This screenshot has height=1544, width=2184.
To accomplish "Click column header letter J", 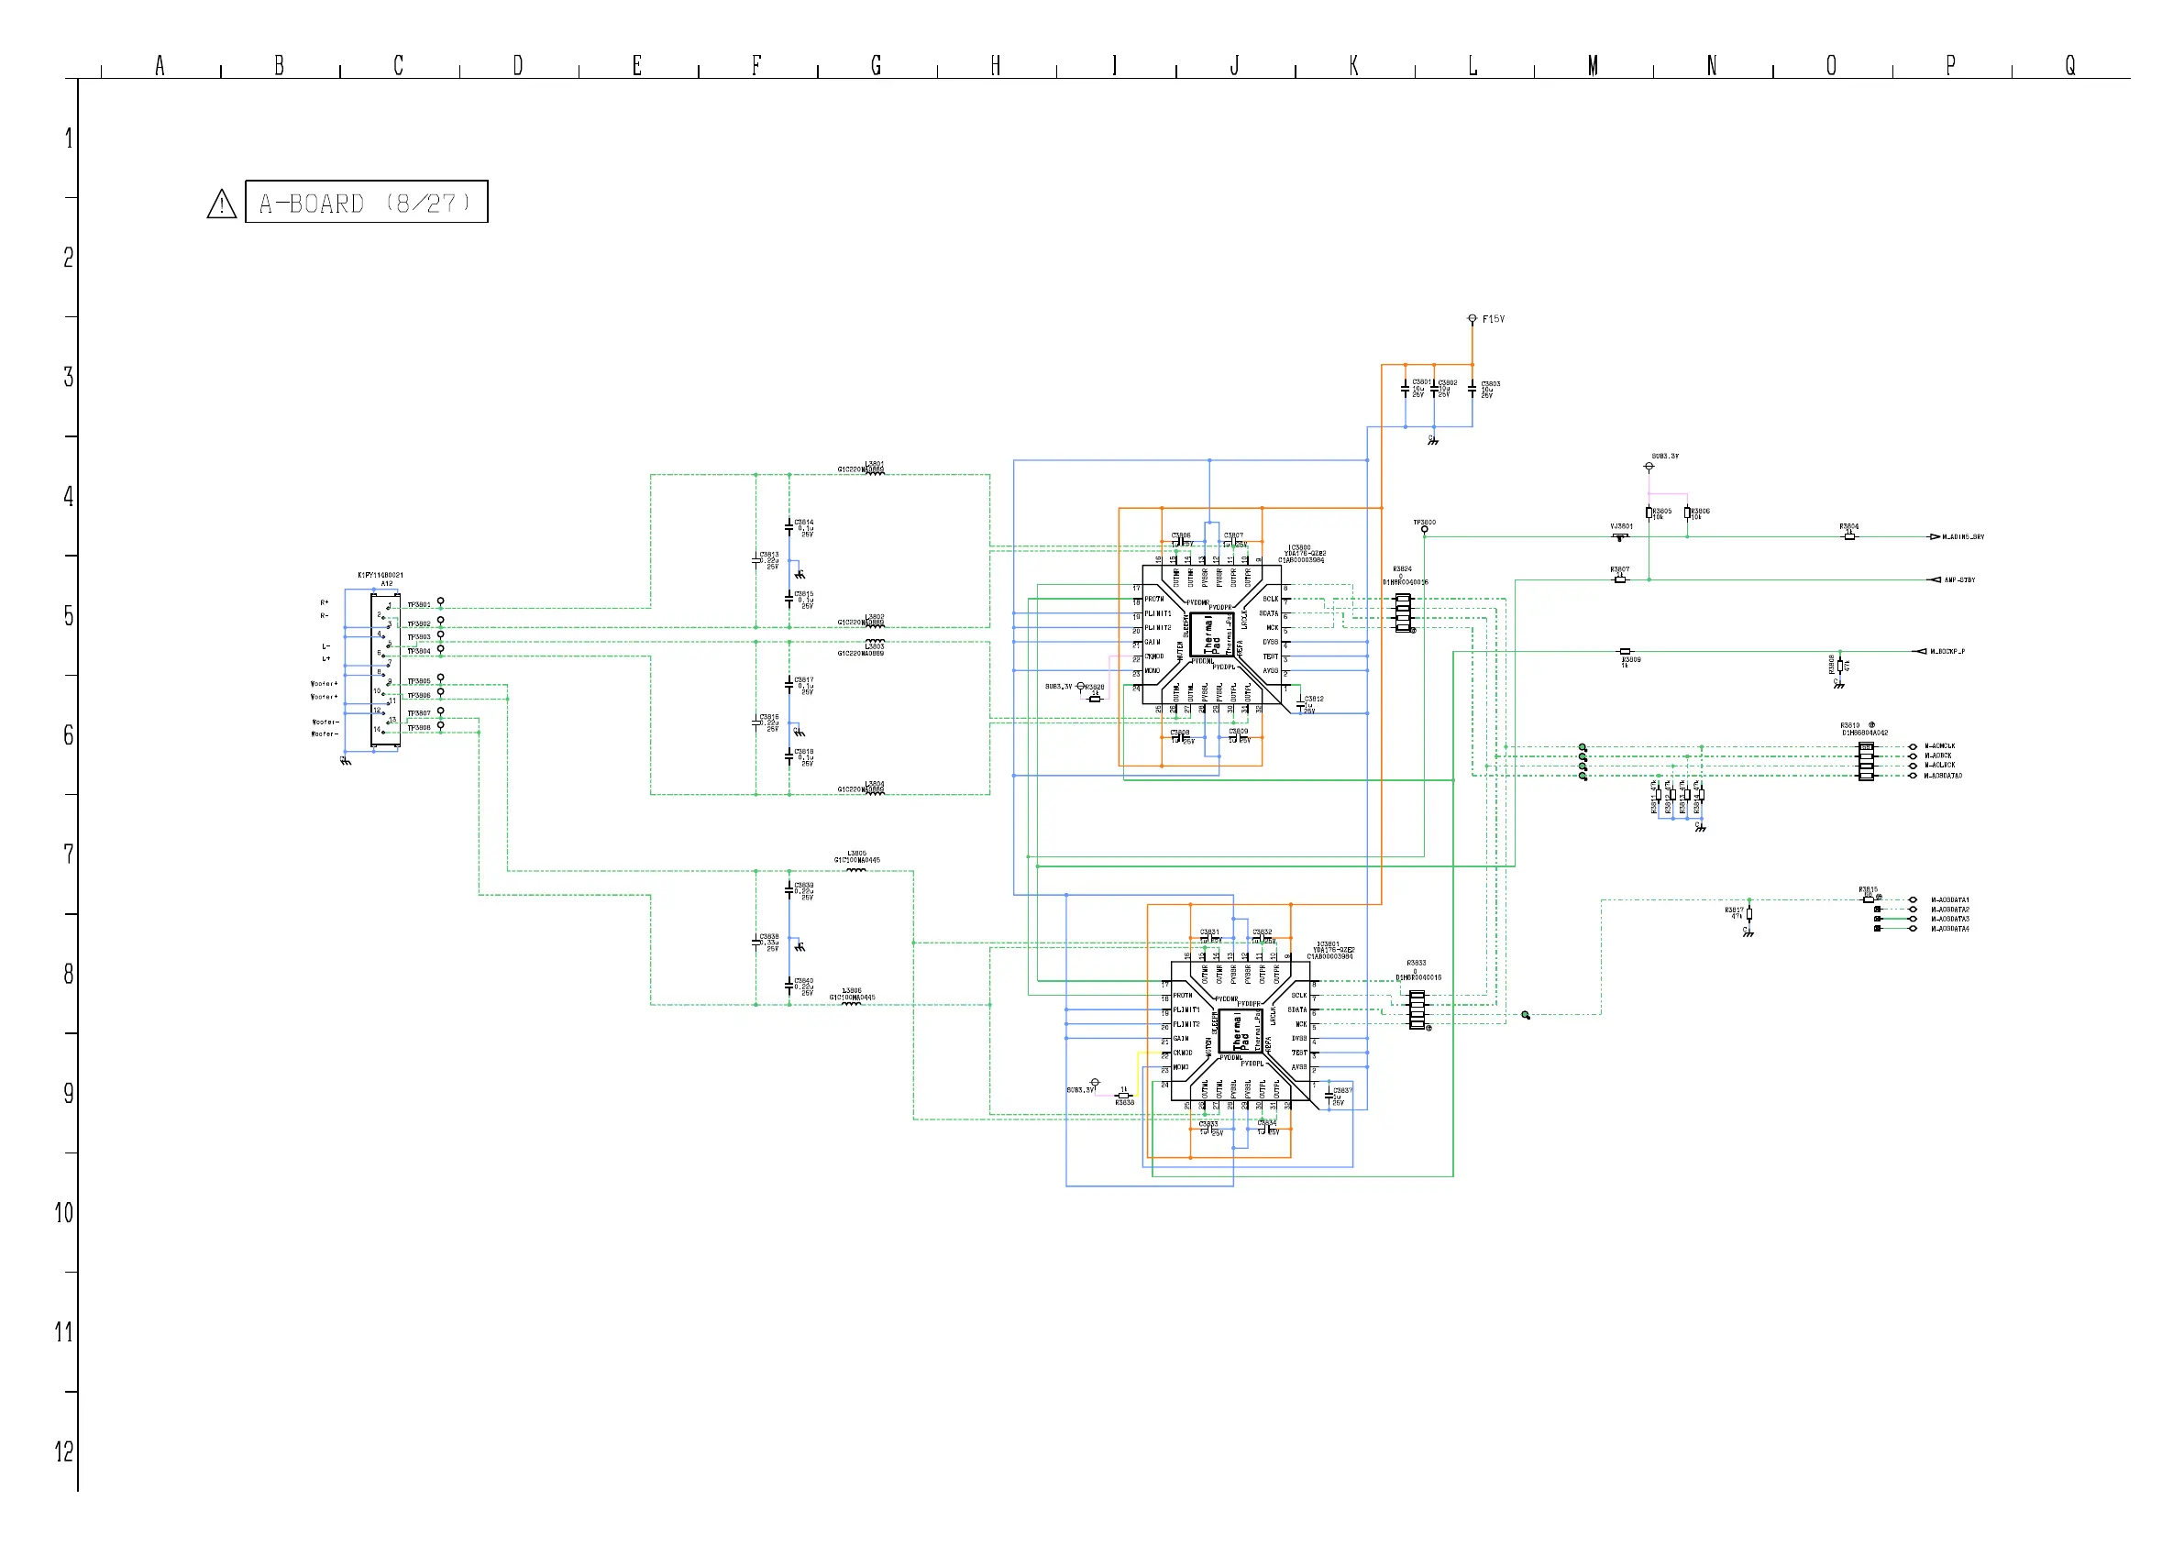I will [1234, 65].
